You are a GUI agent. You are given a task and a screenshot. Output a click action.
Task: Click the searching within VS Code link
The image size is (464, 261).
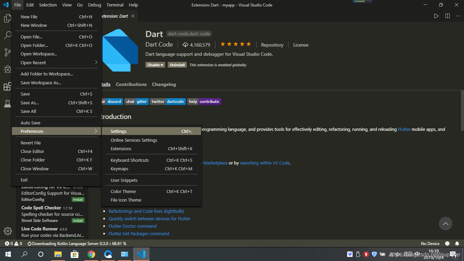(x=265, y=163)
